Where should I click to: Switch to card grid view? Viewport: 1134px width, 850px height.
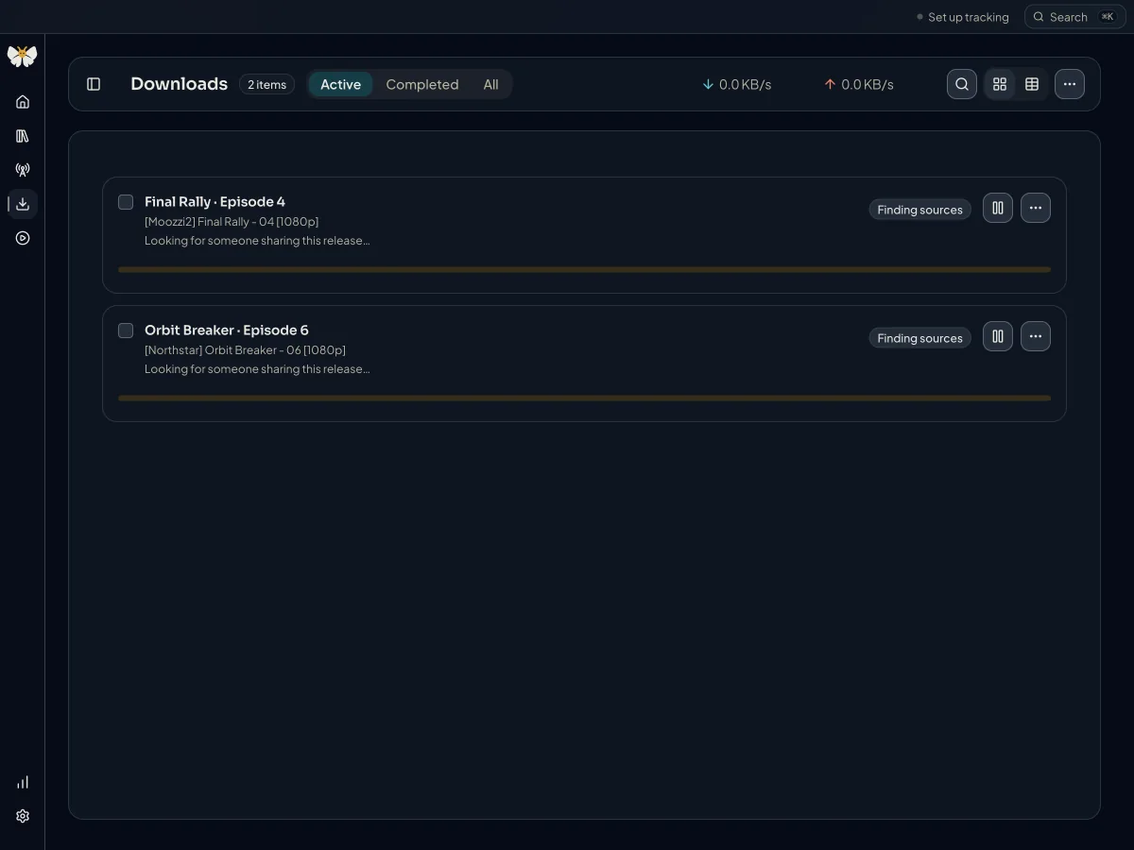[x=1000, y=84]
